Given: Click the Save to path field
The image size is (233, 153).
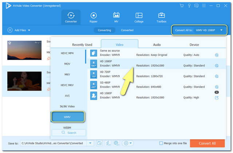Looking at the screenshot, I should click(x=54, y=143).
